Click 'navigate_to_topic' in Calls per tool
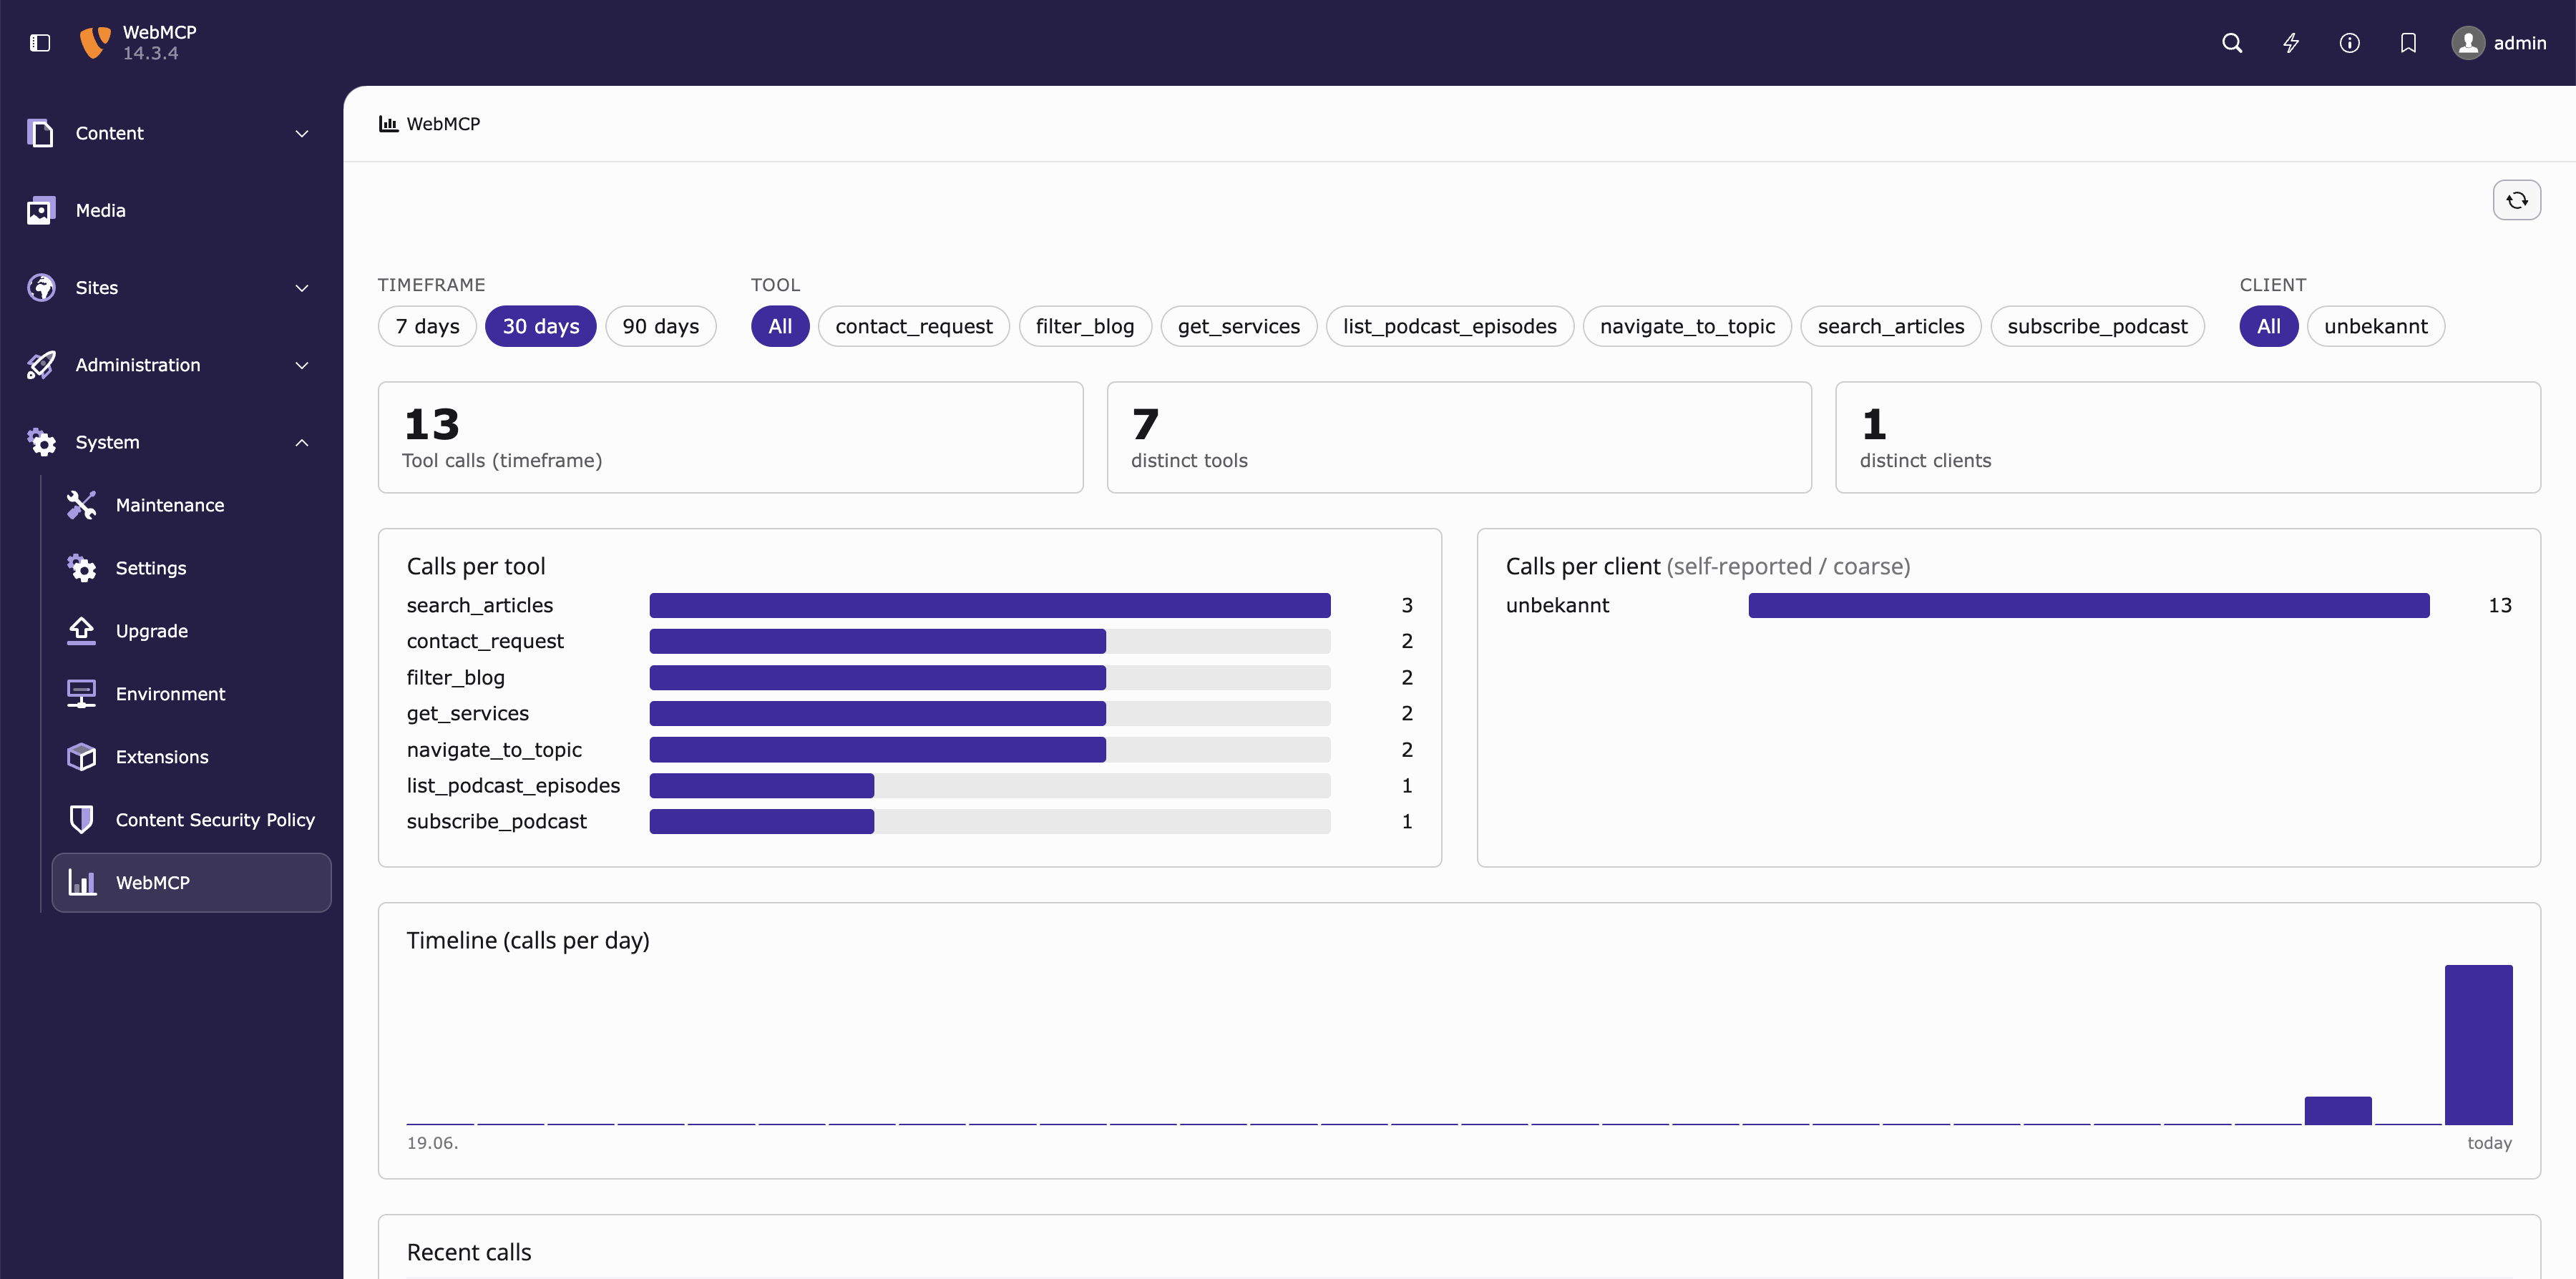The image size is (2576, 1279). (x=494, y=750)
